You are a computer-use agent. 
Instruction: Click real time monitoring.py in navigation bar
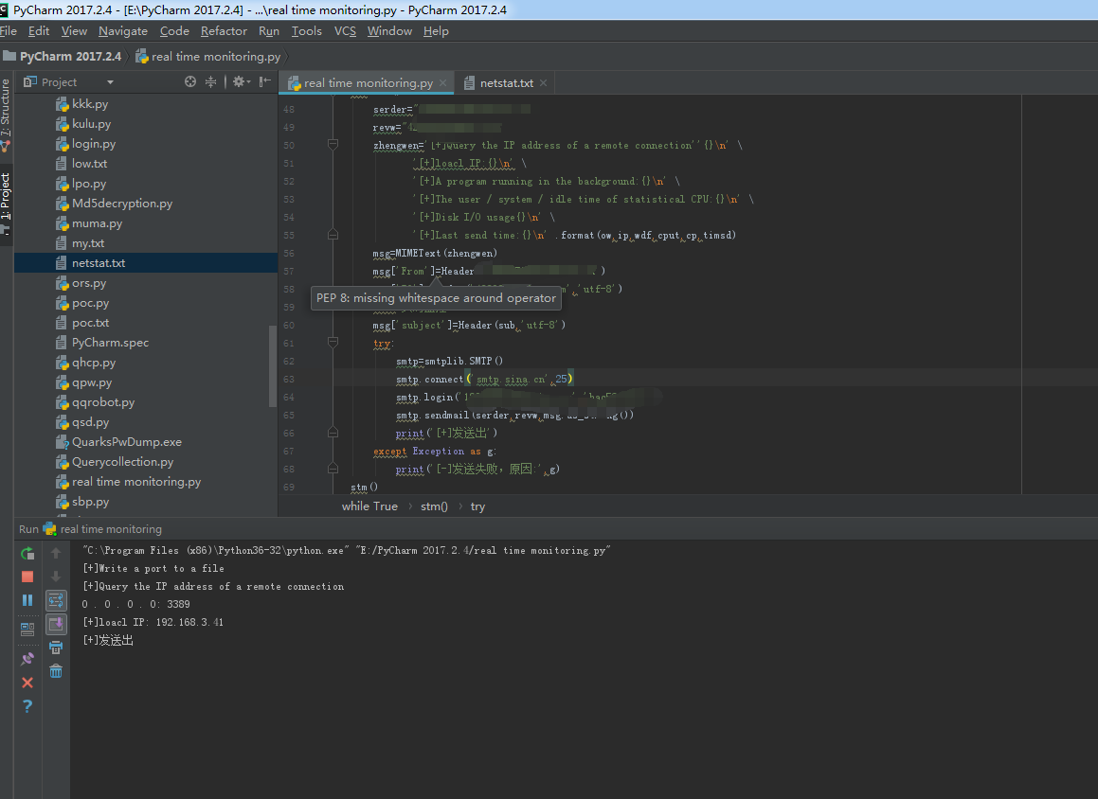(208, 57)
